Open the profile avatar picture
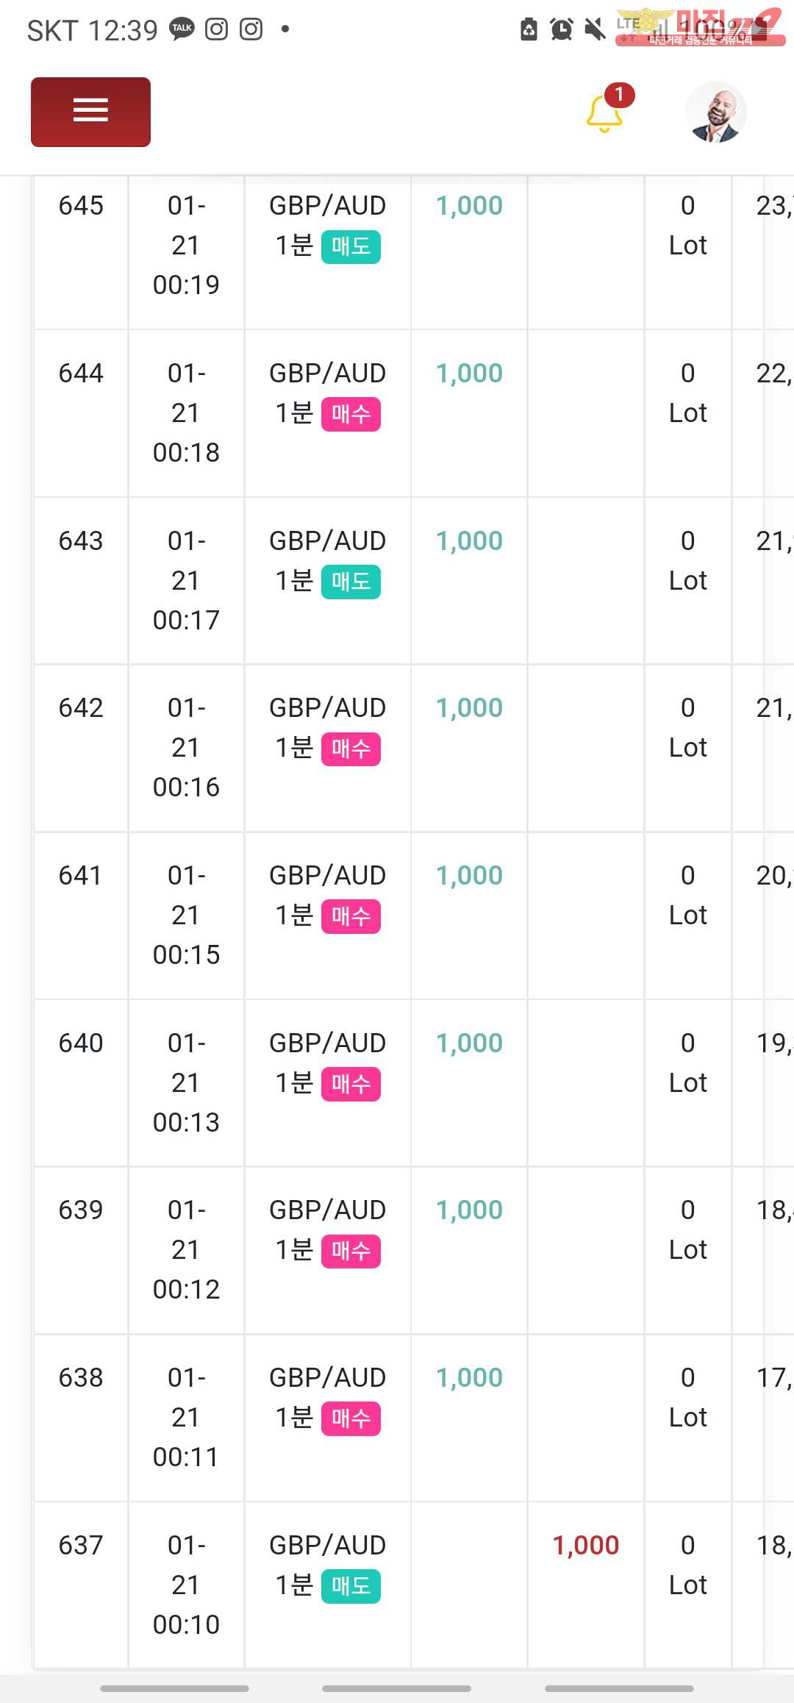This screenshot has width=794, height=1703. click(x=715, y=112)
